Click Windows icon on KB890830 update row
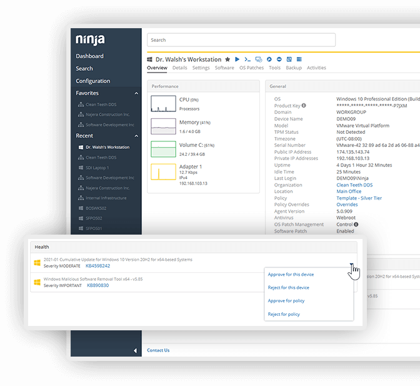Image resolution: width=420 pixels, height=386 pixels. click(37, 282)
